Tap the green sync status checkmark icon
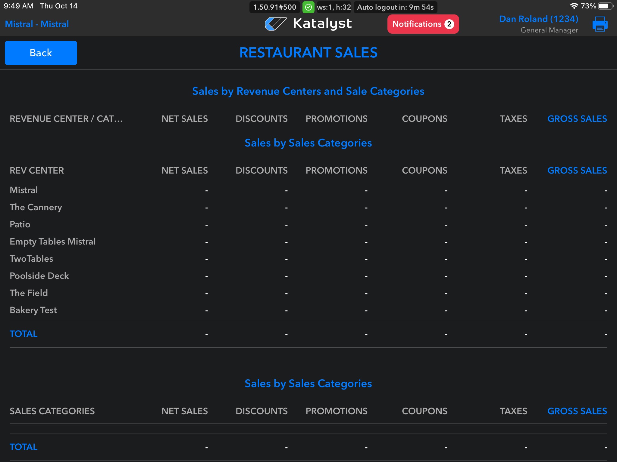The image size is (617, 462). [308, 7]
